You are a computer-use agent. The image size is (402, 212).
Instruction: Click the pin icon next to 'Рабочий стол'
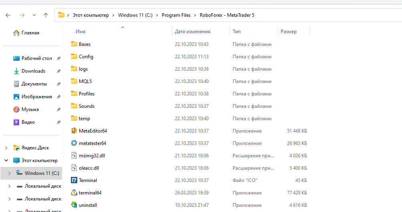[59, 58]
